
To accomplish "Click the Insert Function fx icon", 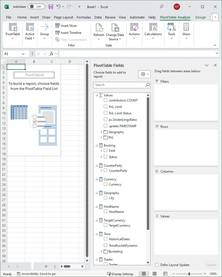I will [52, 54].
